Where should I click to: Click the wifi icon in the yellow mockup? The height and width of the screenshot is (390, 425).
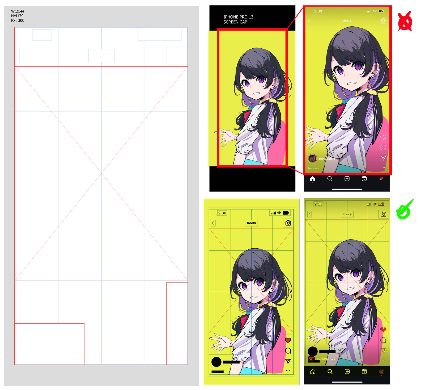click(279, 213)
